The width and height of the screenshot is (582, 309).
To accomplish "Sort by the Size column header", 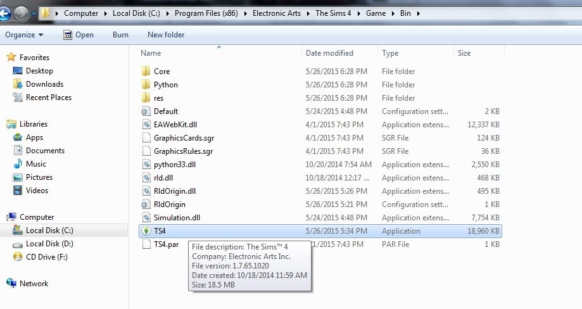I will point(464,53).
